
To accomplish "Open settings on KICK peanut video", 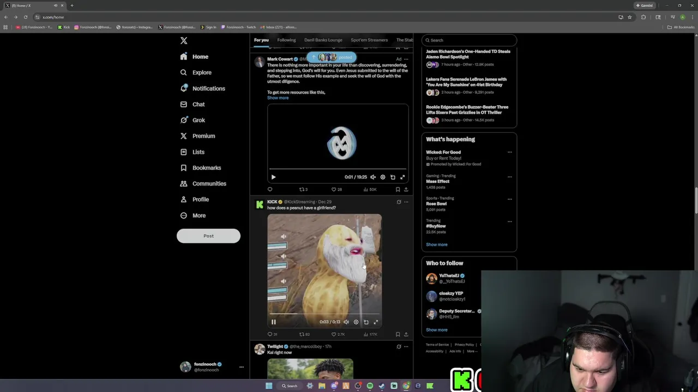I will point(356,322).
